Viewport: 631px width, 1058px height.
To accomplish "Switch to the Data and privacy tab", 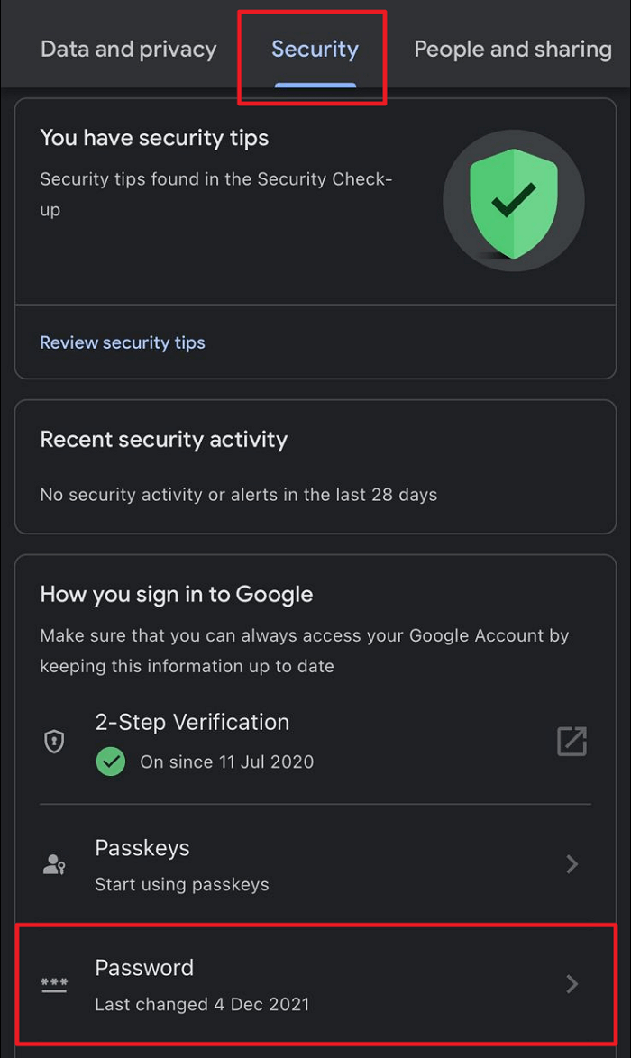I will click(128, 50).
